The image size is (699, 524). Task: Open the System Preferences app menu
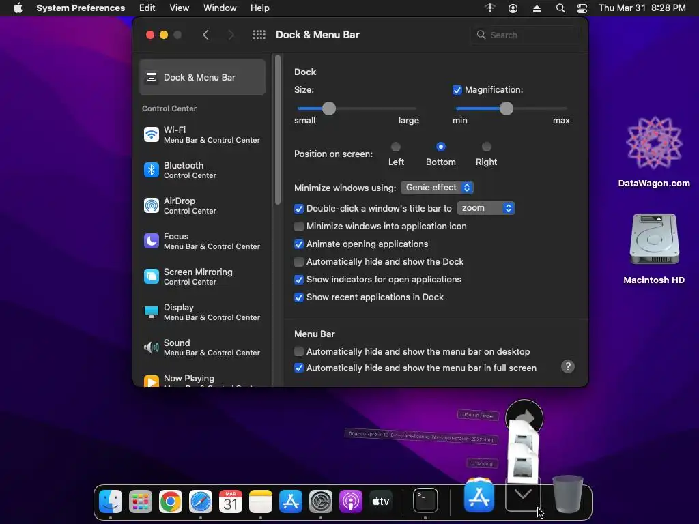[81, 8]
